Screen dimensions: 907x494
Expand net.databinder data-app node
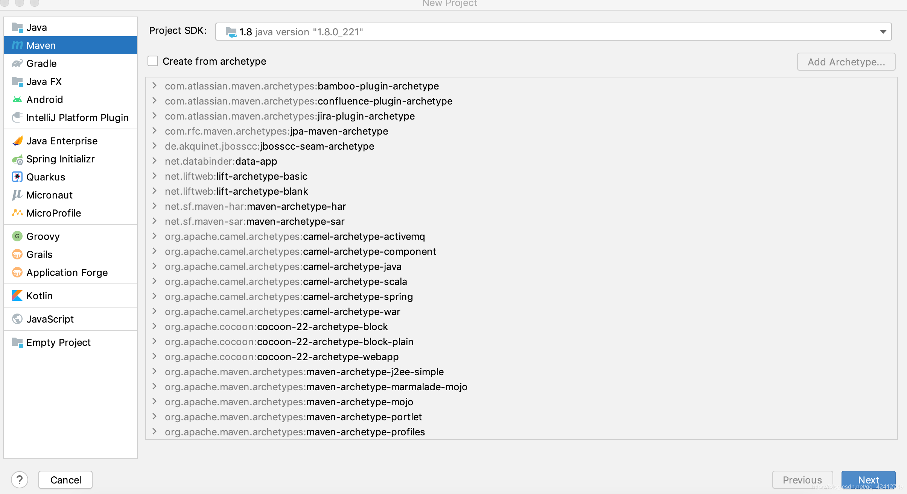(154, 161)
